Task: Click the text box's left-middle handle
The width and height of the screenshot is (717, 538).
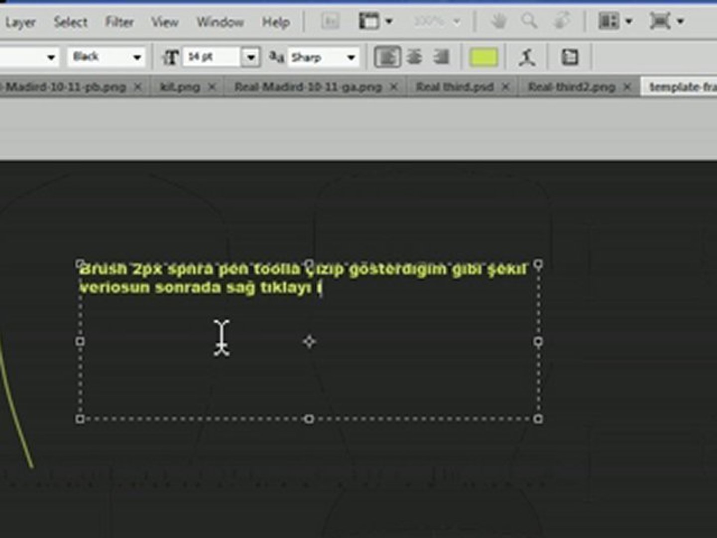Action: (80, 341)
